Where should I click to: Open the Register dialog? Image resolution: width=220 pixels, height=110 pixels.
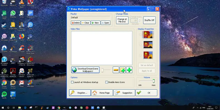point(80,93)
